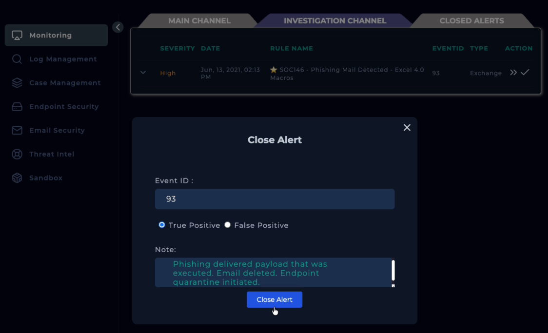Select the Investigation Channel tab
This screenshot has height=333, width=548.
335,21
